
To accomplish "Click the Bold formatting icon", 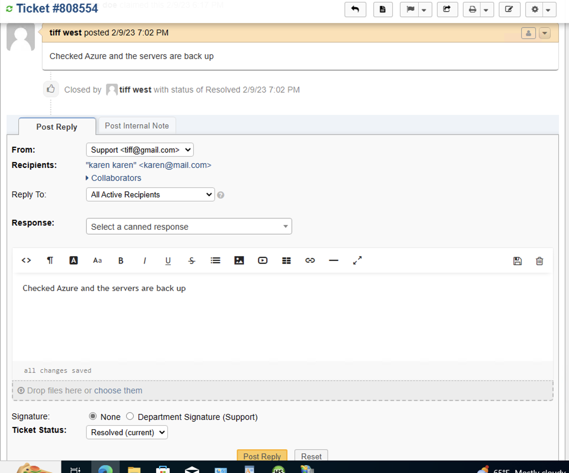I will click(120, 261).
